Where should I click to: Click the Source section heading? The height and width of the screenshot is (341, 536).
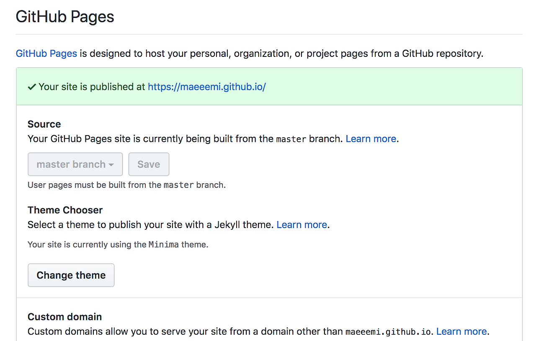(44, 124)
